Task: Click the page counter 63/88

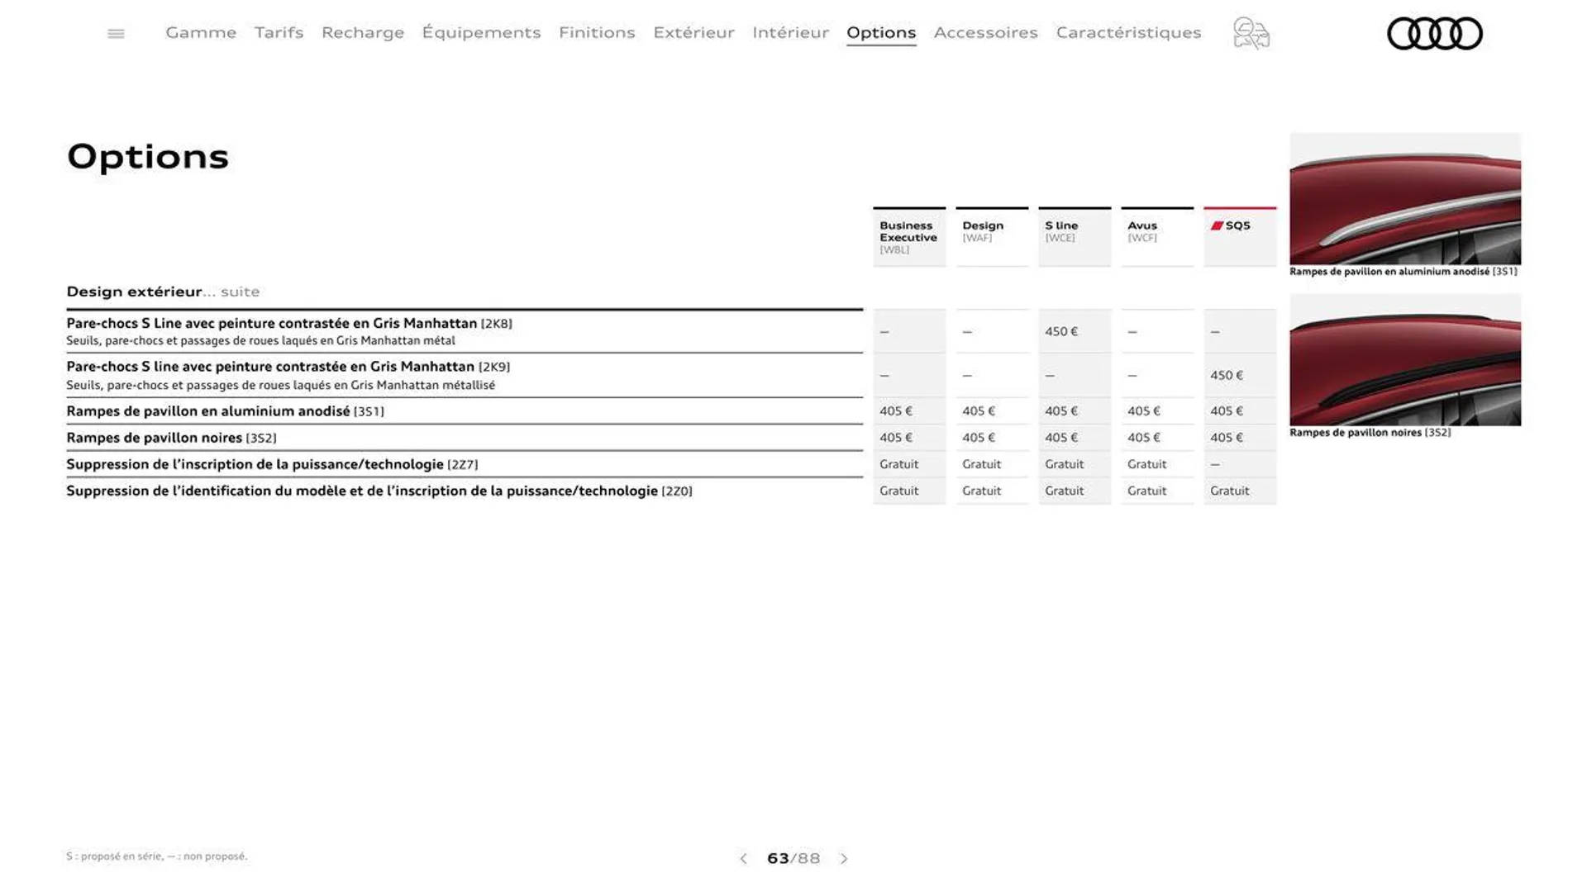Action: (793, 859)
